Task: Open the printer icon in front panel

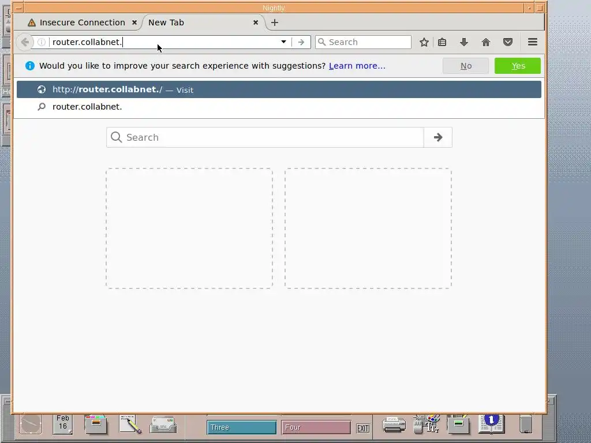Action: [x=394, y=425]
